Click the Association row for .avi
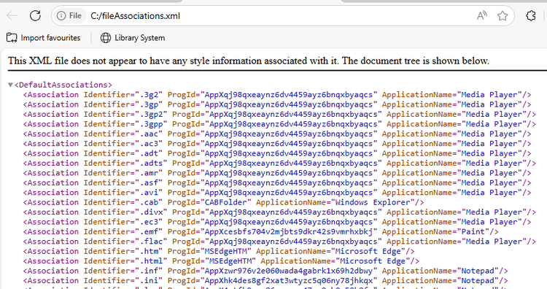This screenshot has width=547, height=289. tap(277, 193)
